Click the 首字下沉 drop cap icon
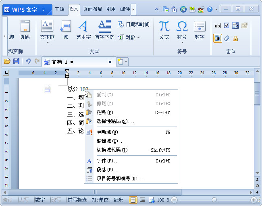Viewport: 262px width, 206px height. tap(104, 29)
